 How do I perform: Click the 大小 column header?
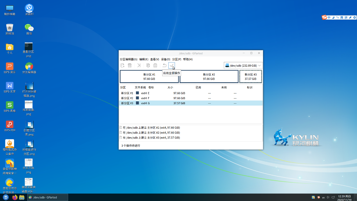(170, 88)
